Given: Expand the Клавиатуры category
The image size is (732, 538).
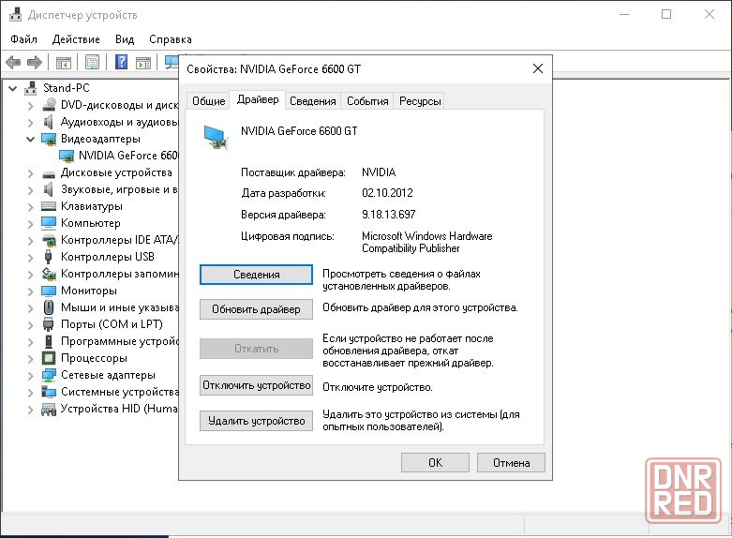Looking at the screenshot, I should [x=30, y=207].
